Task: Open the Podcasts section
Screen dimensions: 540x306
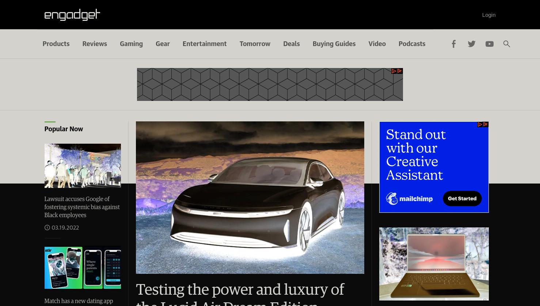Action: click(412, 44)
